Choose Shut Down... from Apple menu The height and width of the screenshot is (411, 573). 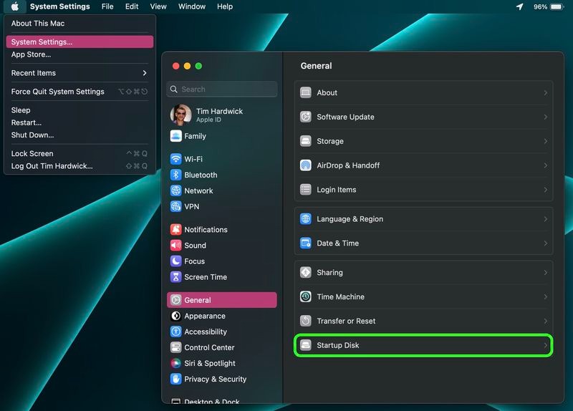click(80, 135)
